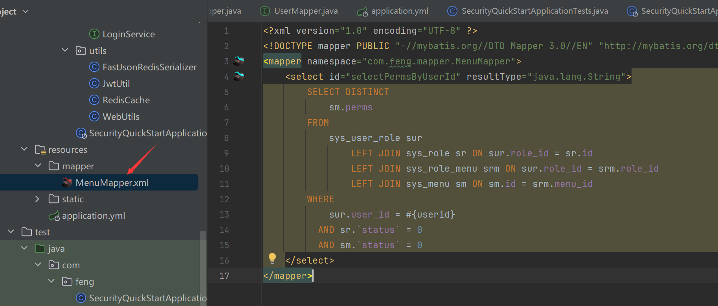Viewport: 718px width, 306px height.
Task: Click the mybatis.org DTD URL on line 2
Action: click(x=658, y=46)
